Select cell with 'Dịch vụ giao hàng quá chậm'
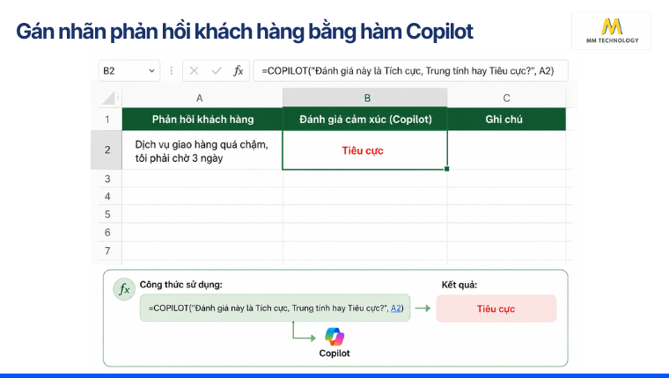The image size is (669, 378). [x=202, y=150]
